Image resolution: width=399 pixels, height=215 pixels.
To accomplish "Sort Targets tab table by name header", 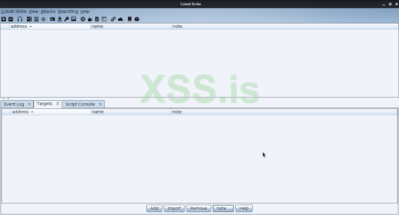I will pyautogui.click(x=131, y=112).
